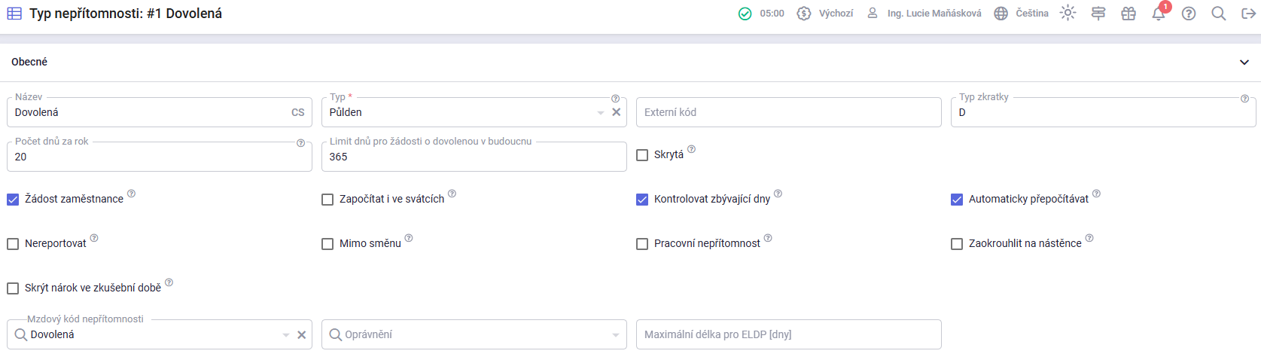
Task: Click the log out icon
Action: click(1248, 14)
